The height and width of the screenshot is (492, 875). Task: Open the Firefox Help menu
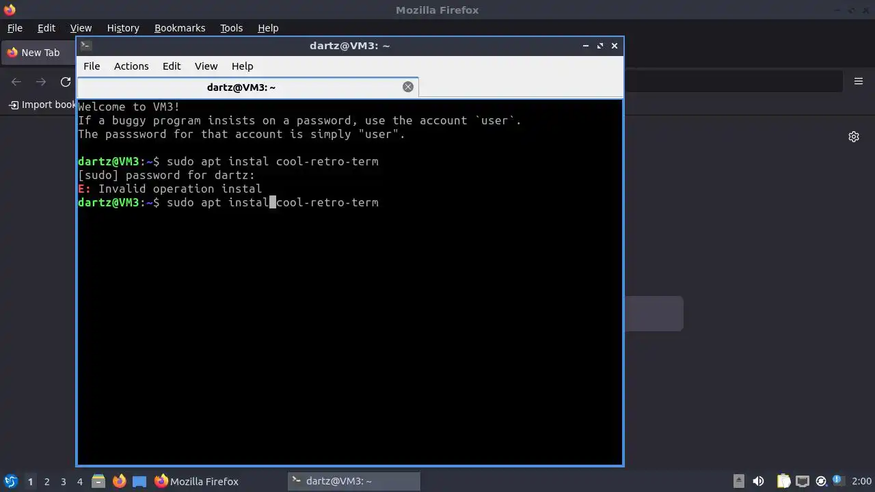(x=268, y=28)
